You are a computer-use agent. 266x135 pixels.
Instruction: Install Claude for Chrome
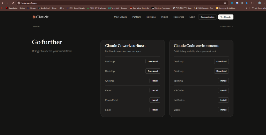tap(155, 81)
